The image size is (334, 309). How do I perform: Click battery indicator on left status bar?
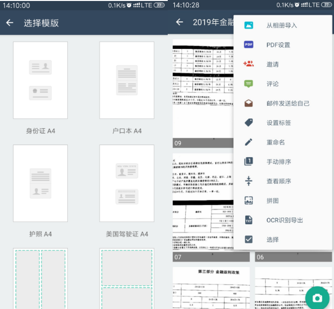pyautogui.click(x=159, y=5)
